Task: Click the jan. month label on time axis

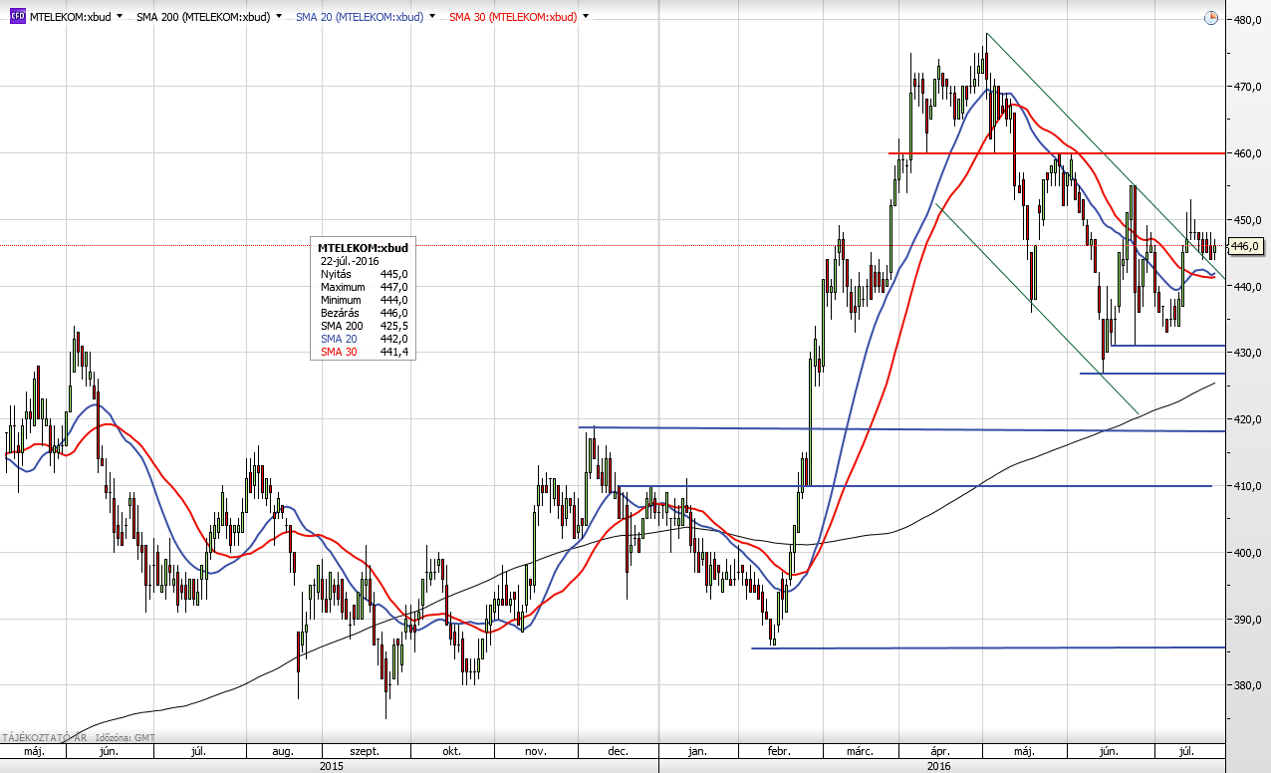Action: click(697, 752)
